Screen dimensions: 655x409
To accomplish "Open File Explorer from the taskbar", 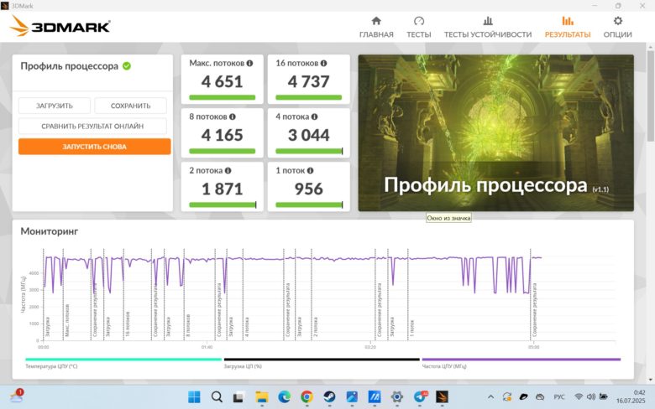I will coord(262,397).
